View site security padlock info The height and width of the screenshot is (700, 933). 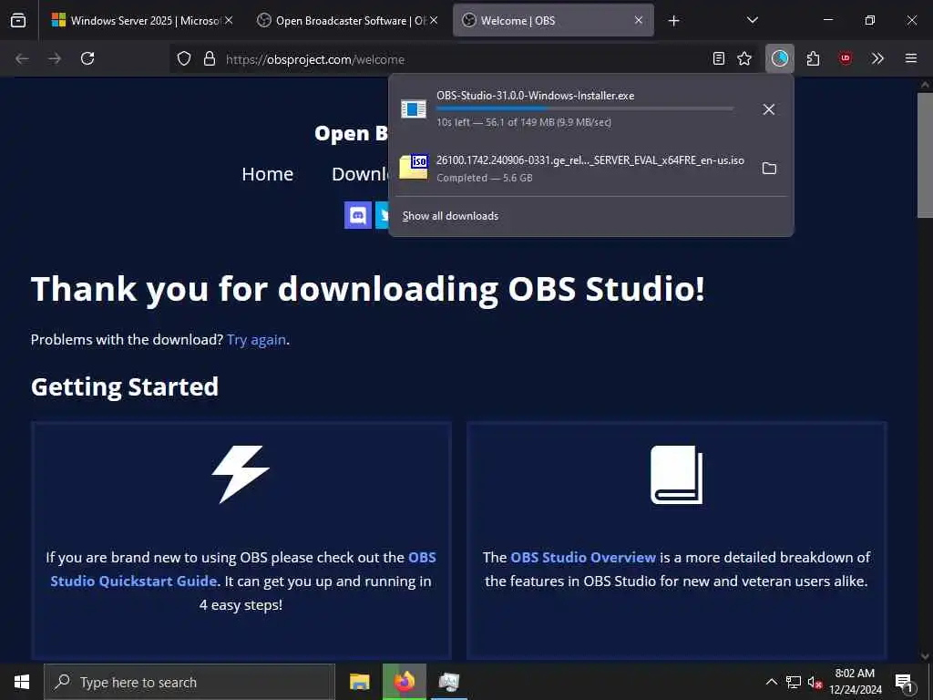(x=210, y=58)
